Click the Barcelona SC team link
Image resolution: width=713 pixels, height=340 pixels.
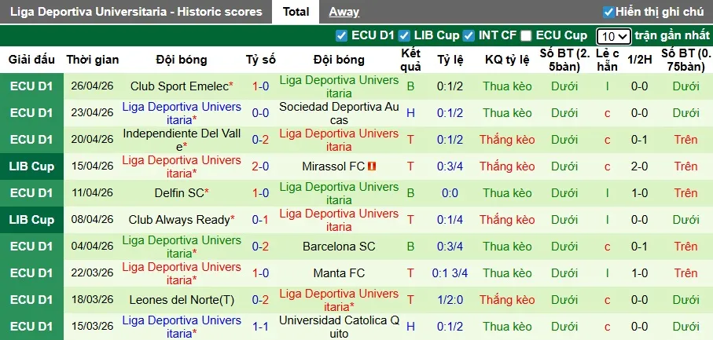pyautogui.click(x=339, y=247)
